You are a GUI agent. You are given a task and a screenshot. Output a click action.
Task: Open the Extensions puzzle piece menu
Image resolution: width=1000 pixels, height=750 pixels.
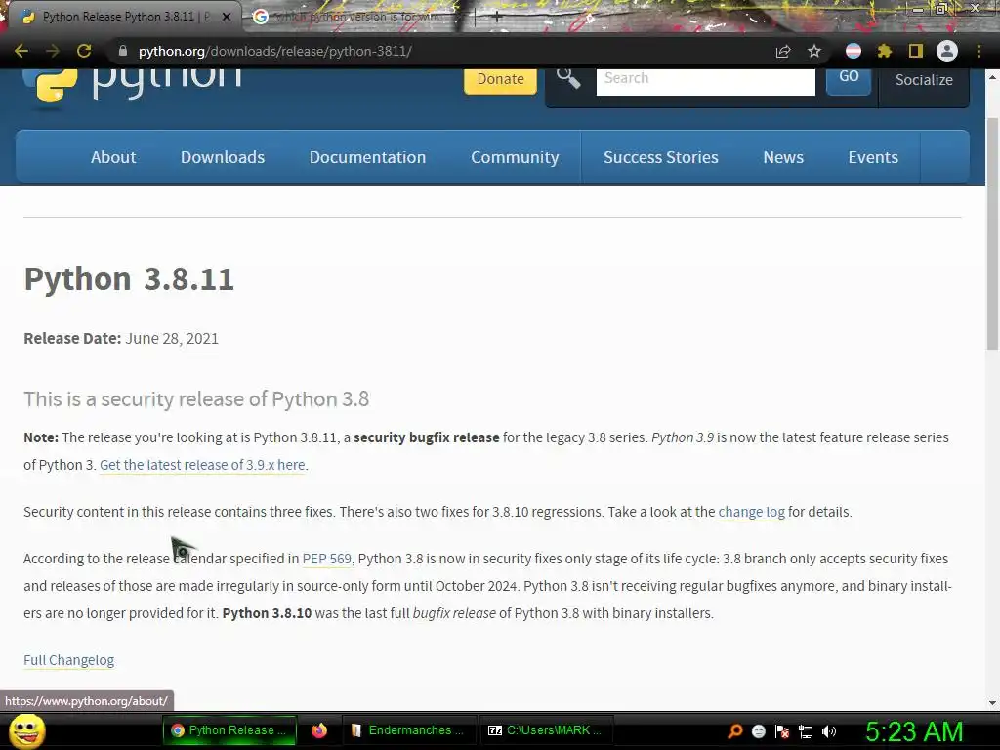coord(885,51)
